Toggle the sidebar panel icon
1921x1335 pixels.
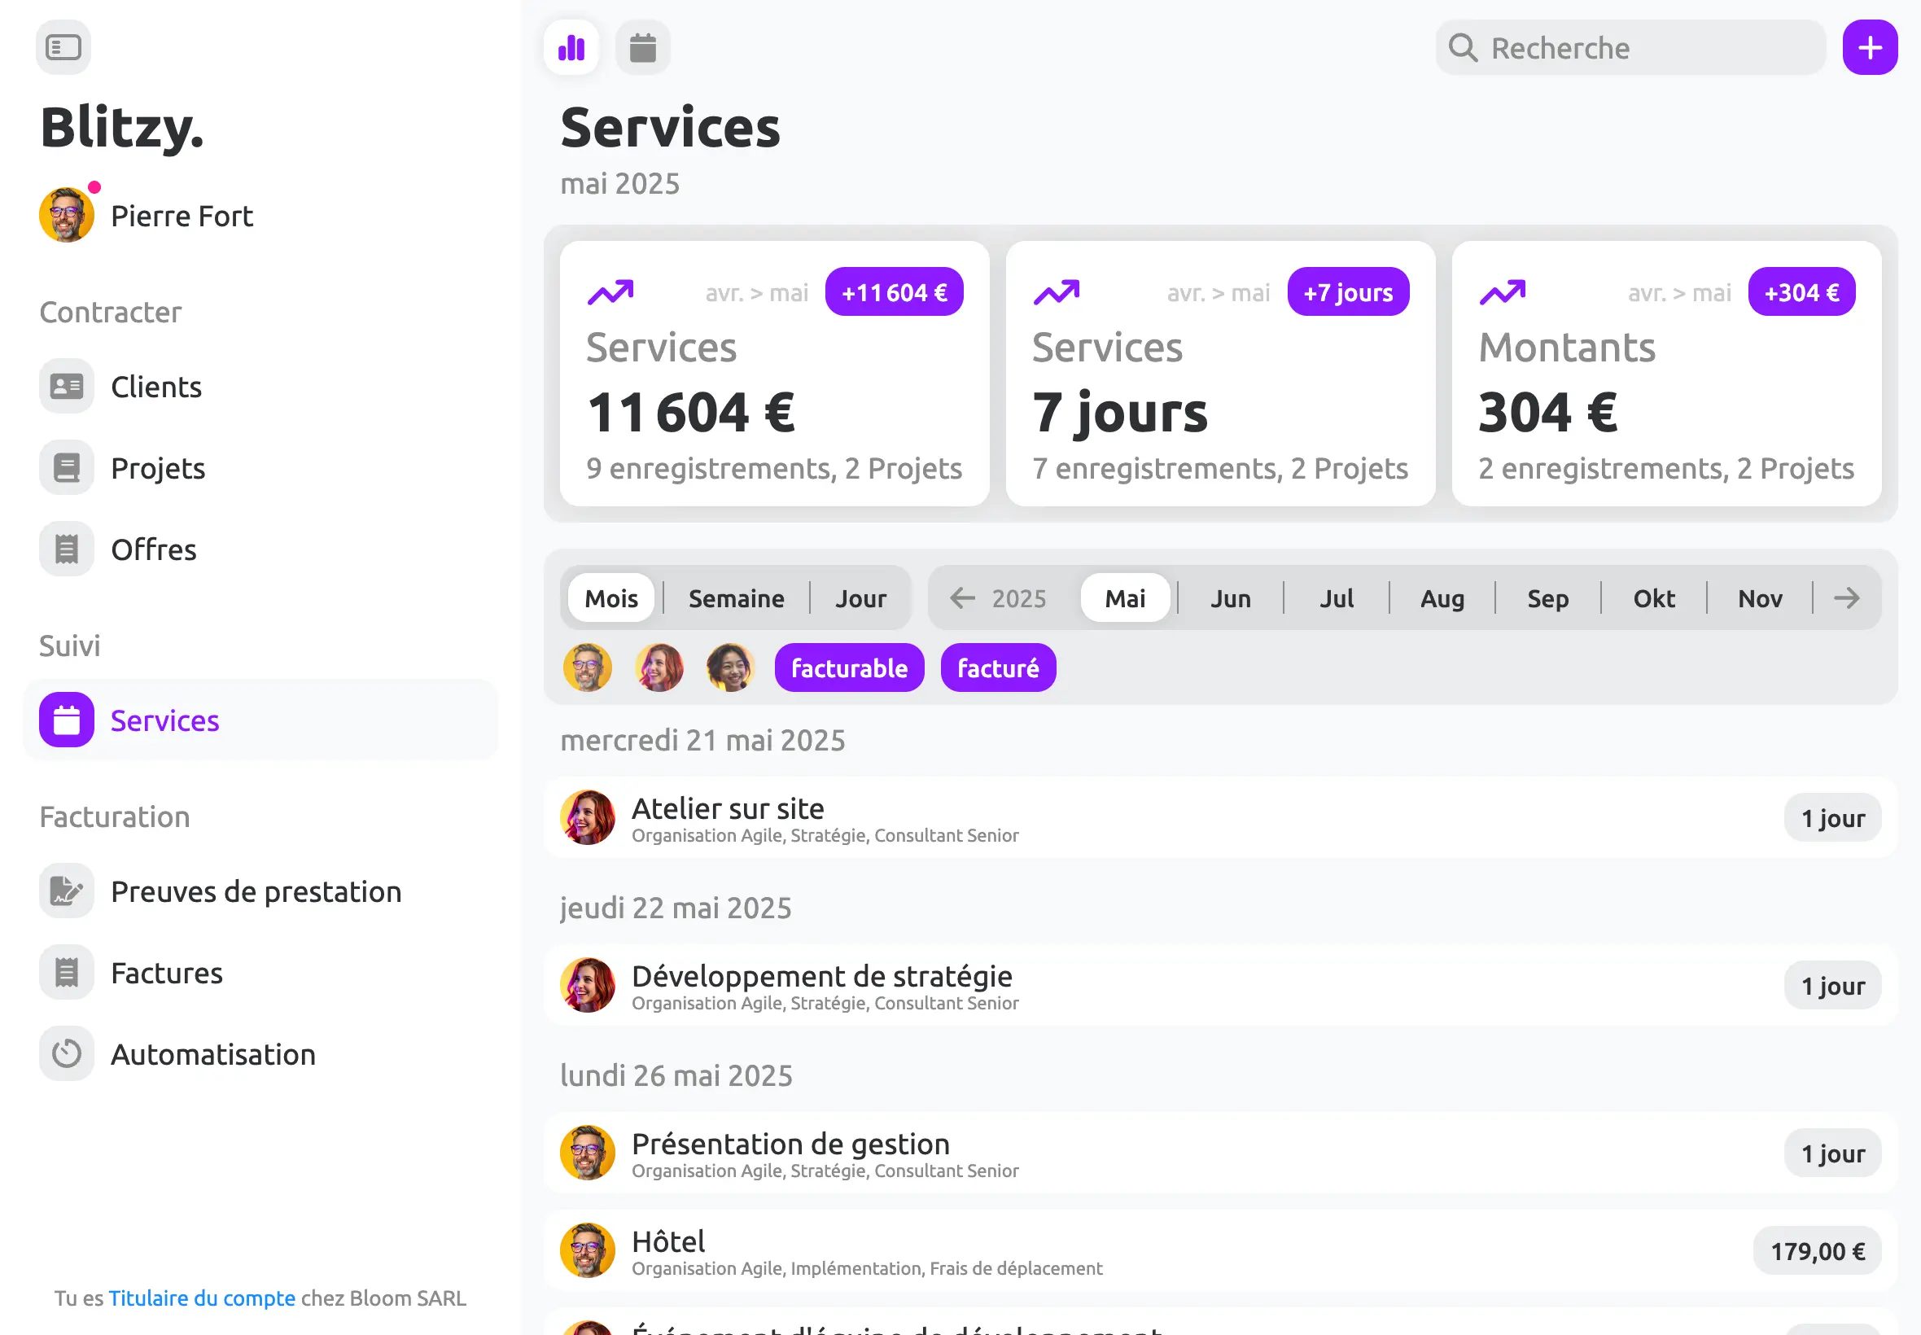(x=63, y=48)
